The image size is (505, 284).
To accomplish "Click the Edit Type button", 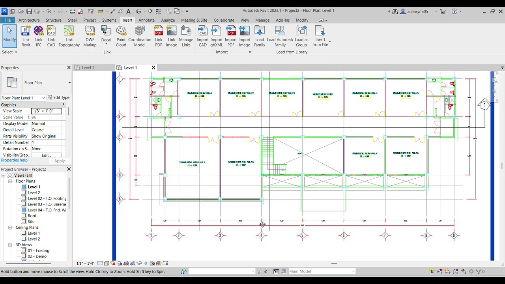I will point(58,98).
